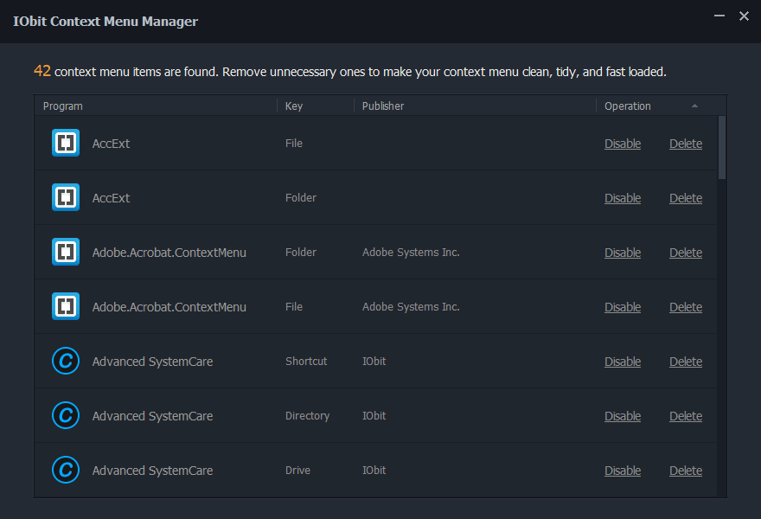Disable the Advanced SystemCare Shortcut entry
The height and width of the screenshot is (519, 761).
coord(623,362)
